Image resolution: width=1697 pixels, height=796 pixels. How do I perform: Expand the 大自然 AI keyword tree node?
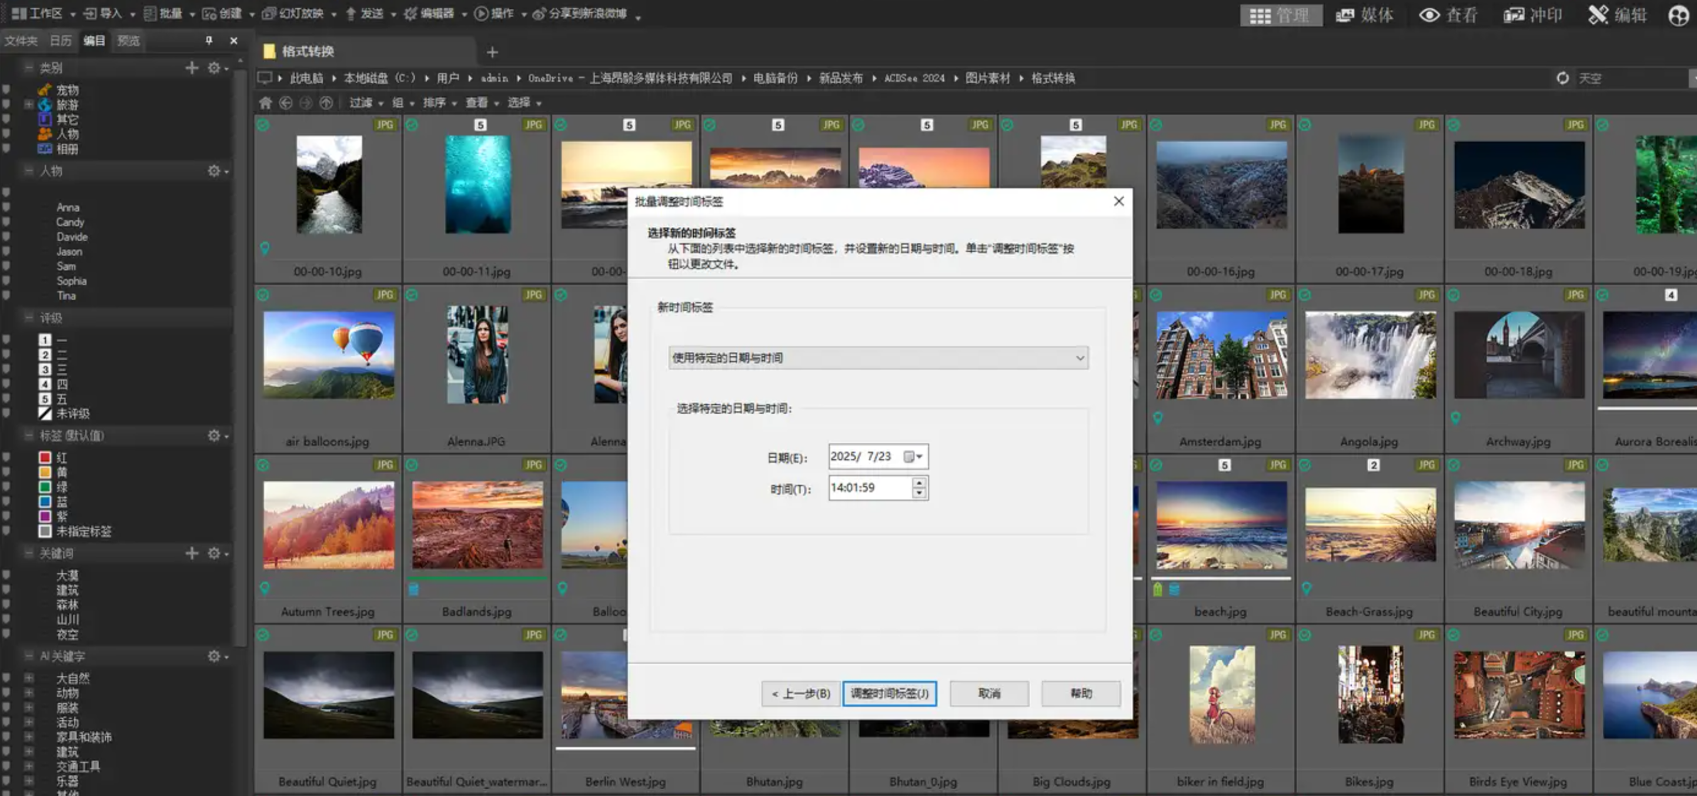pos(29,677)
